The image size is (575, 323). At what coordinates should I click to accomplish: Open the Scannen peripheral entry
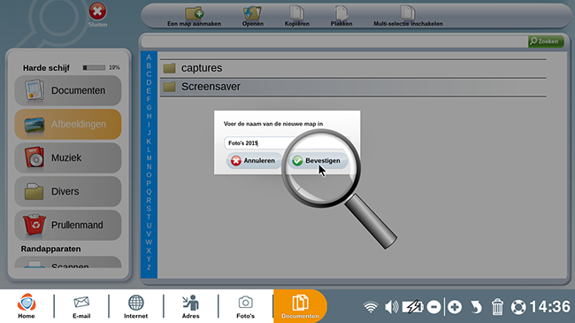[68, 263]
